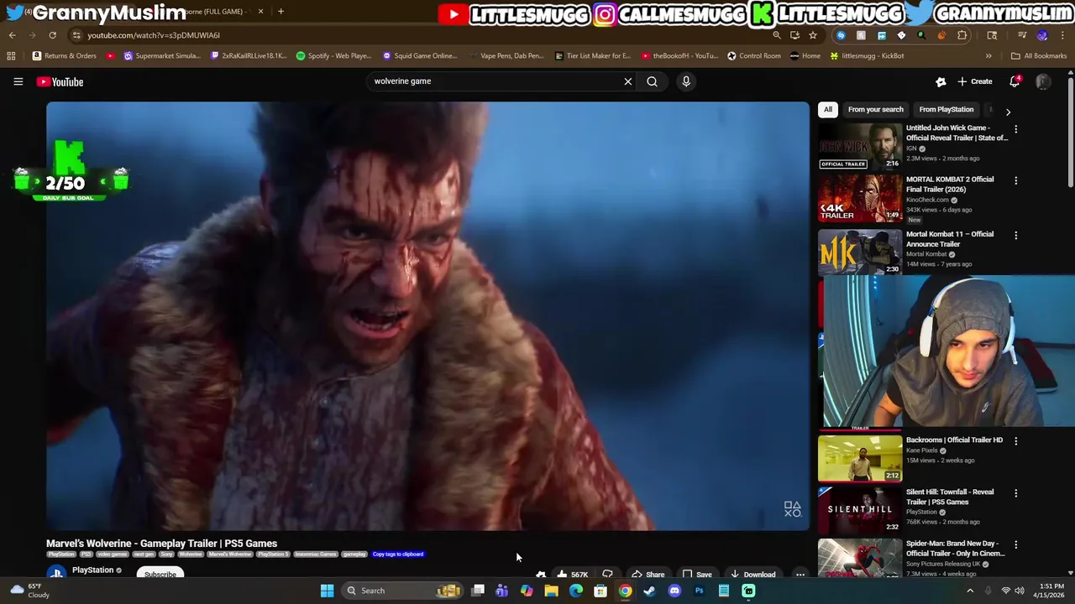Open the 'littlesmugg - KickBot' bookmark

(x=867, y=56)
